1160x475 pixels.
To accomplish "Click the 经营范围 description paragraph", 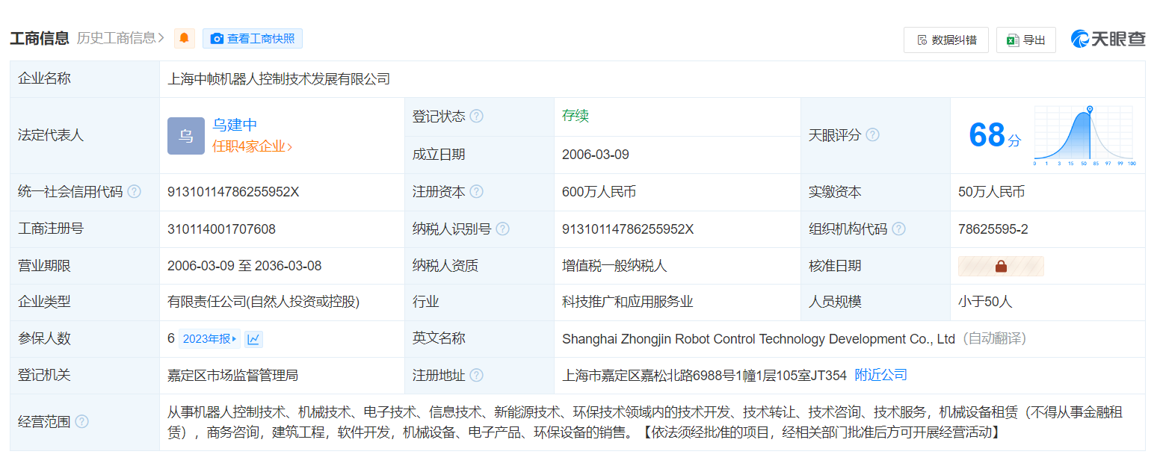I will [x=645, y=422].
